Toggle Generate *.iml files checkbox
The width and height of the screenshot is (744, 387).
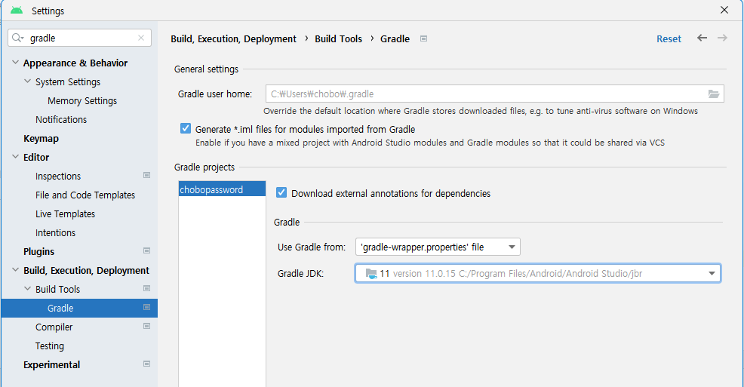186,128
